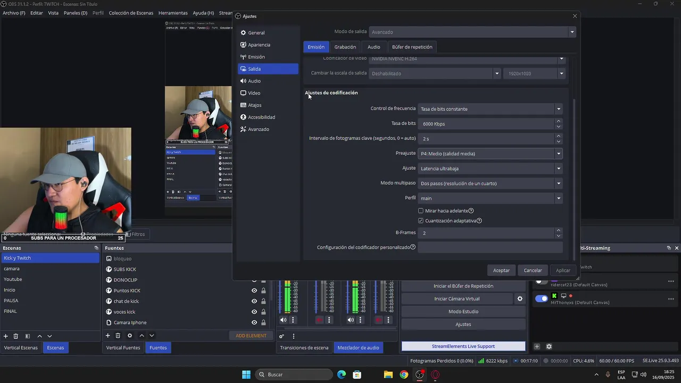Open scene filters icon in Escenas toolbar
This screenshot has height=383, width=681.
point(28,336)
